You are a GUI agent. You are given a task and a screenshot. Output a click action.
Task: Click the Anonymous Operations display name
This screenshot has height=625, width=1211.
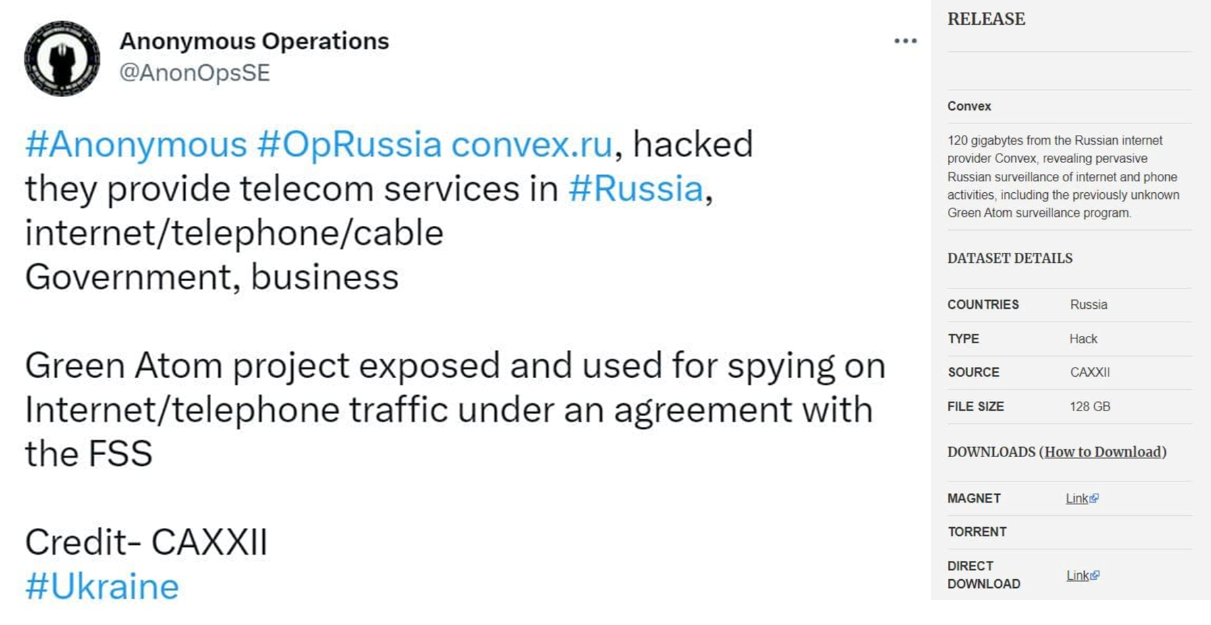coord(254,40)
